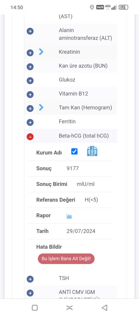Tap the location pin icon in the status bar

tap(92, 7)
